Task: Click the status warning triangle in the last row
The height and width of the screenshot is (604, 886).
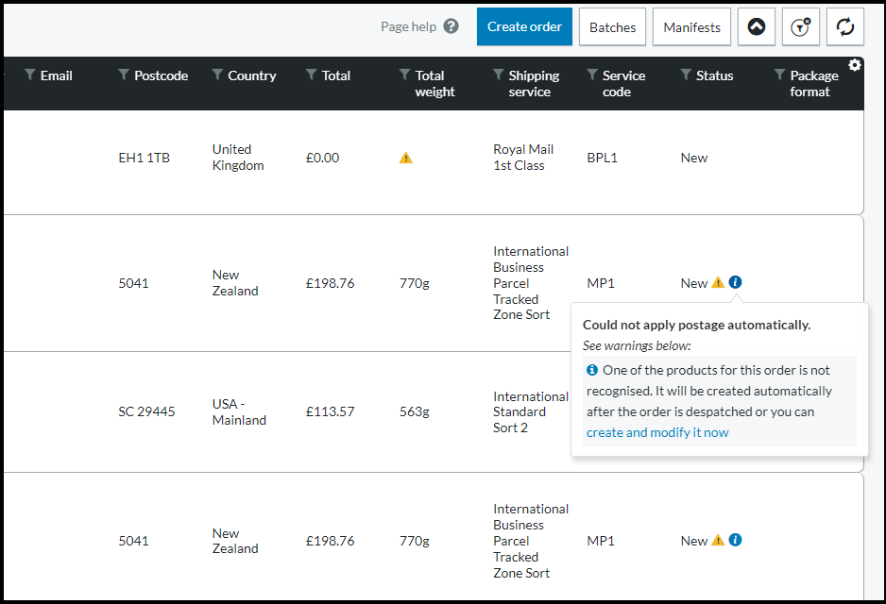Action: 718,541
